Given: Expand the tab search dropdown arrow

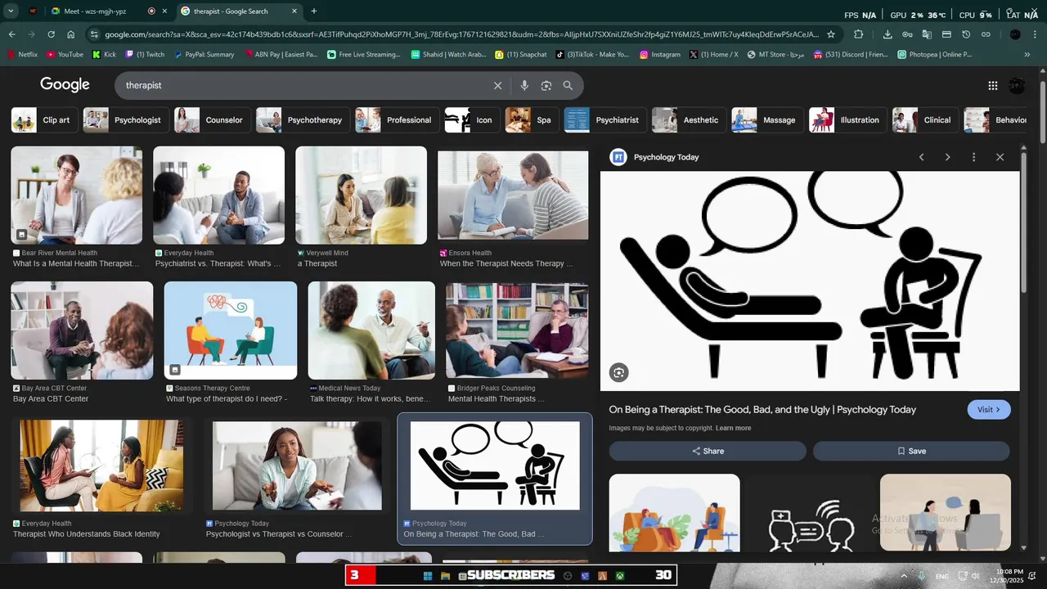Looking at the screenshot, I should (x=11, y=11).
